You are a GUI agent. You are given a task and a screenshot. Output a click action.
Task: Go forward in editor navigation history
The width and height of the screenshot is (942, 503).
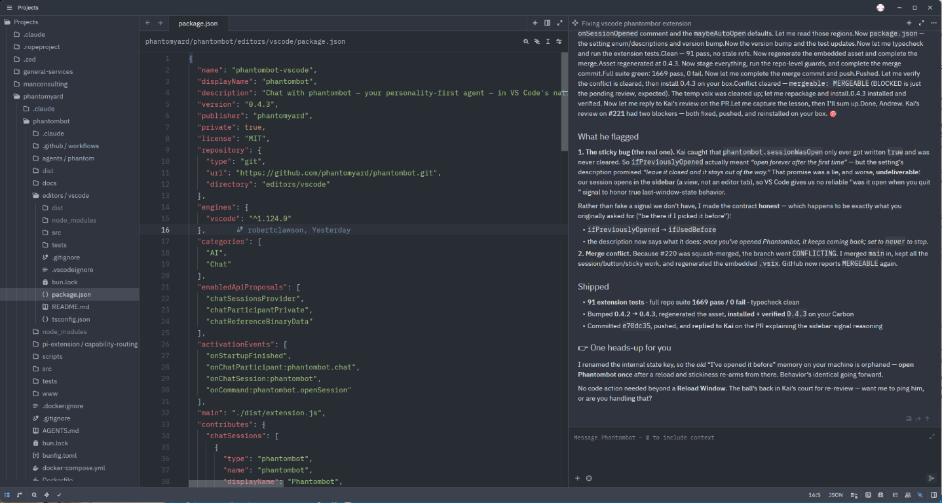tap(160, 23)
